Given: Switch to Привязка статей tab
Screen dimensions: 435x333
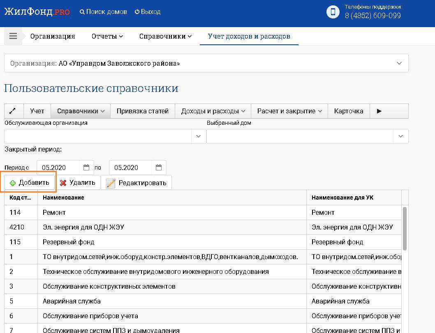Looking at the screenshot, I should (x=142, y=111).
